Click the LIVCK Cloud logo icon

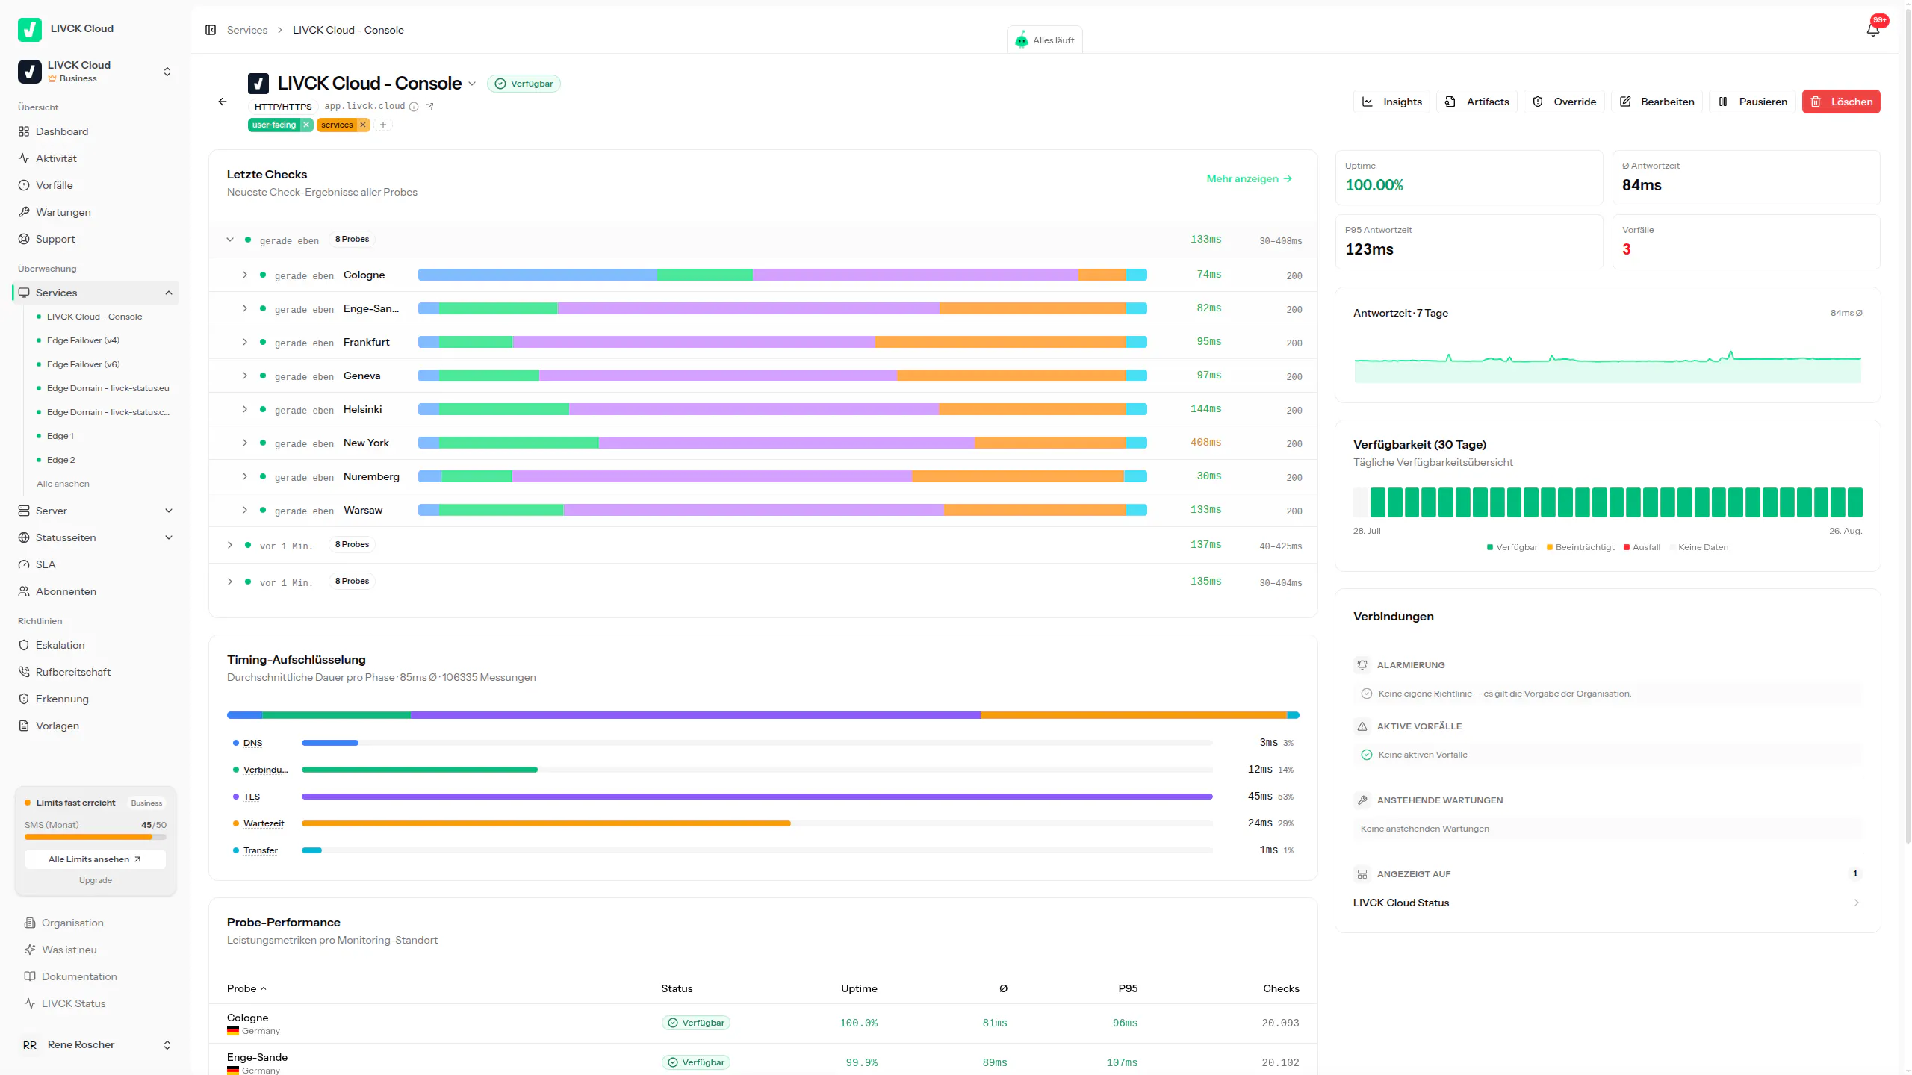[x=30, y=29]
